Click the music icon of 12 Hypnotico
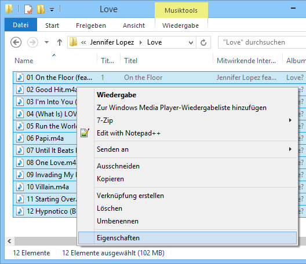The height and width of the screenshot is (264, 306). click(x=20, y=211)
